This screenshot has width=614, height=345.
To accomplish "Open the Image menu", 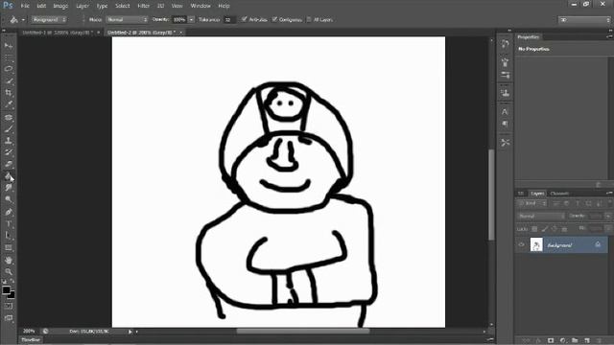I will tap(60, 6).
